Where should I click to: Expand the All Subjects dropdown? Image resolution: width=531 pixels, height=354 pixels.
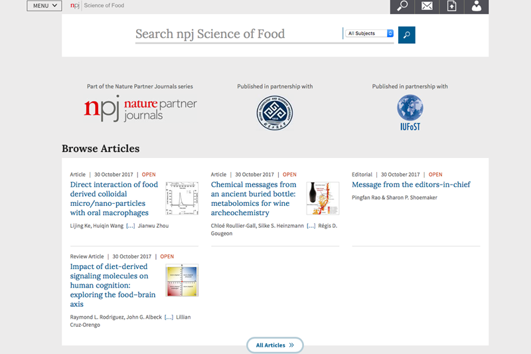click(x=370, y=33)
